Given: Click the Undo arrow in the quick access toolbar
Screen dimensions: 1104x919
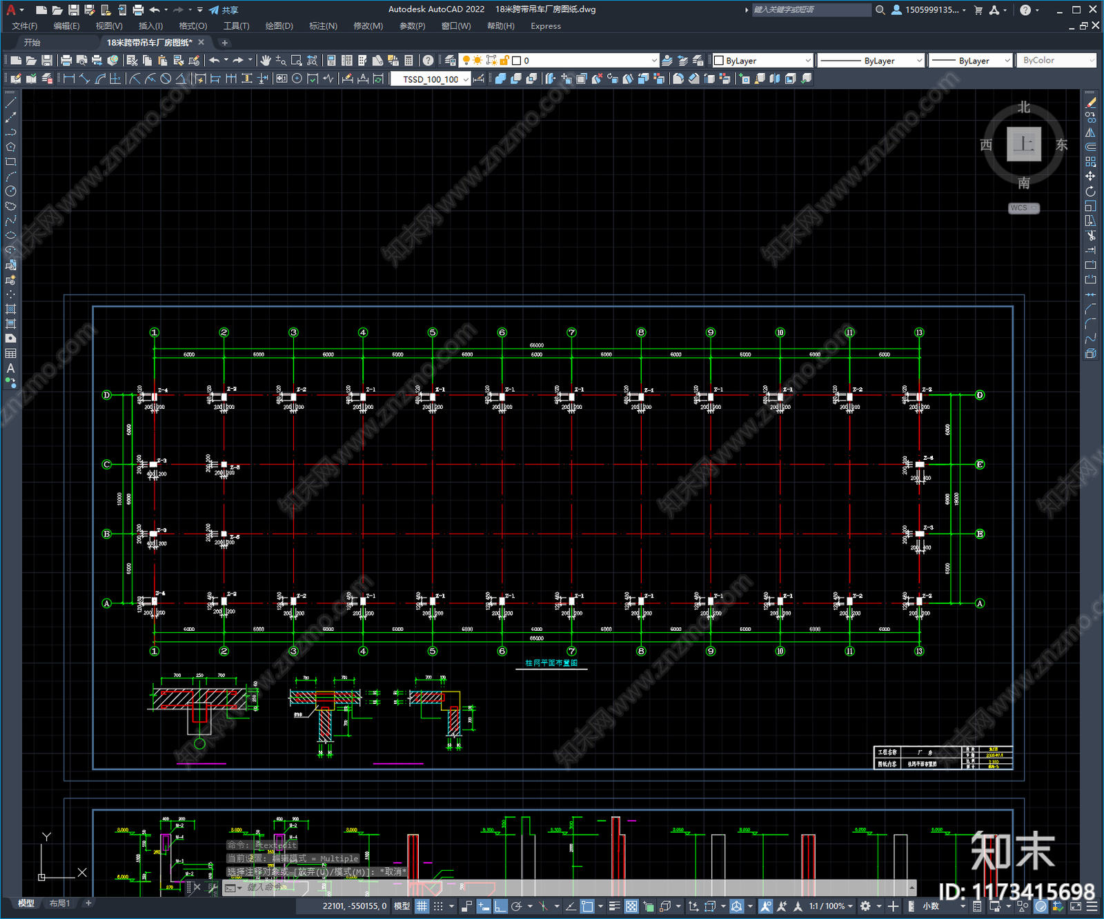Looking at the screenshot, I should click(155, 10).
